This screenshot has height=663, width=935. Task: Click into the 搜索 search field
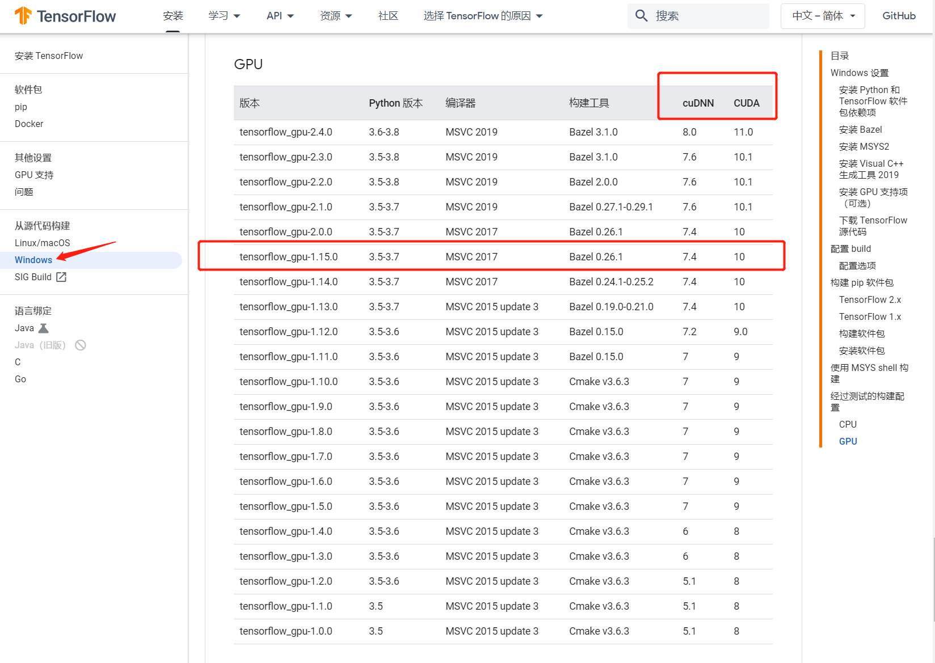698,16
